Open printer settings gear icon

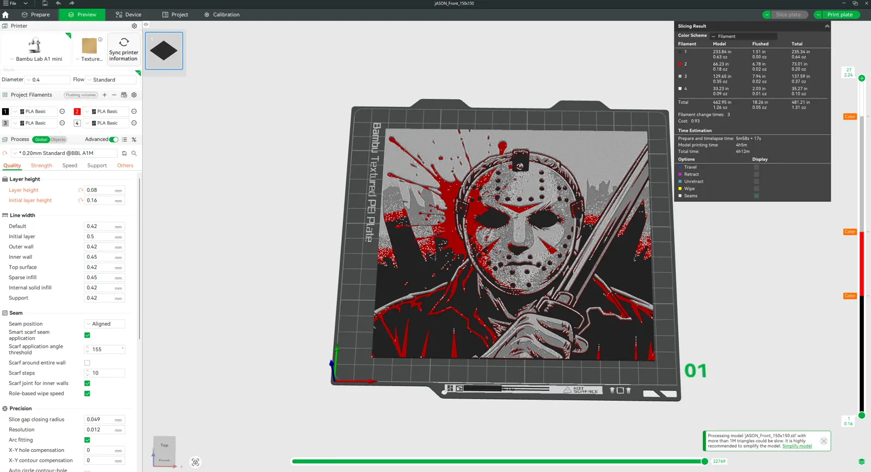134,26
